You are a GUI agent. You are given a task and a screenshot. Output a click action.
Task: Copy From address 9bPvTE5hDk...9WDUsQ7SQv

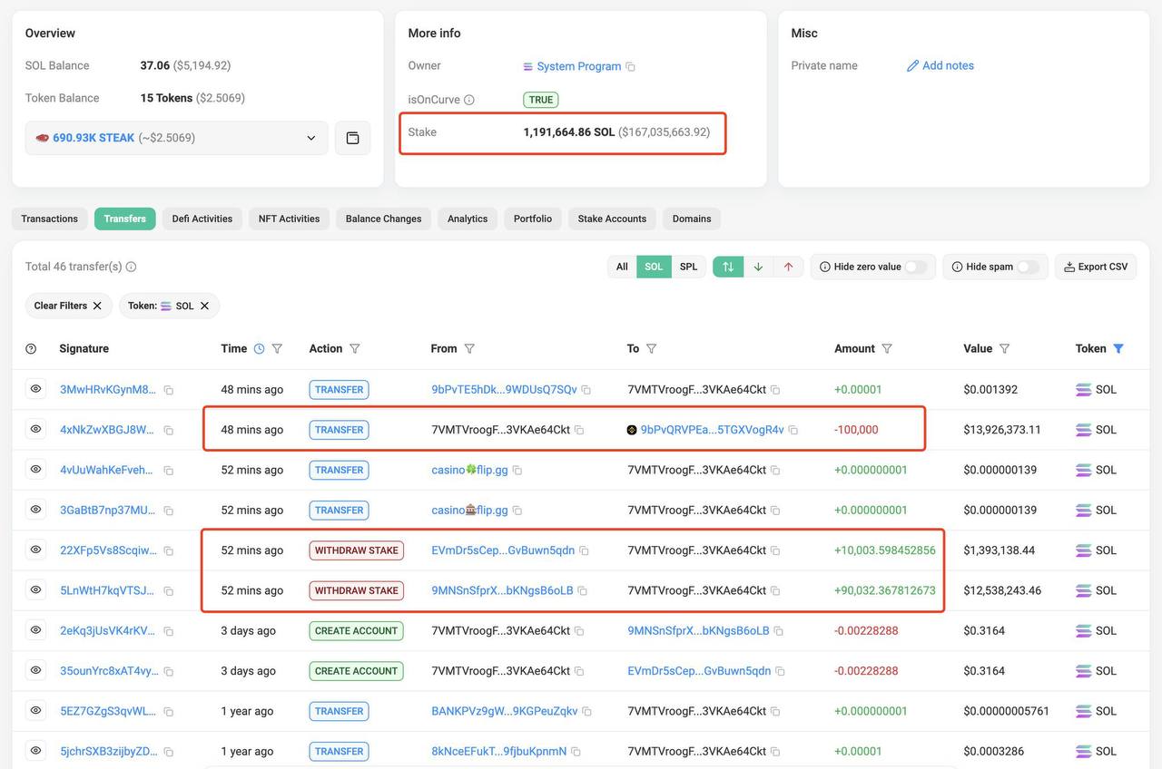586,390
